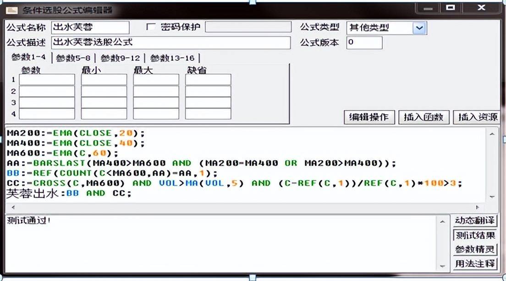Click the row 1 最小 field
Image resolution: width=506 pixels, height=281 pixels.
point(104,80)
